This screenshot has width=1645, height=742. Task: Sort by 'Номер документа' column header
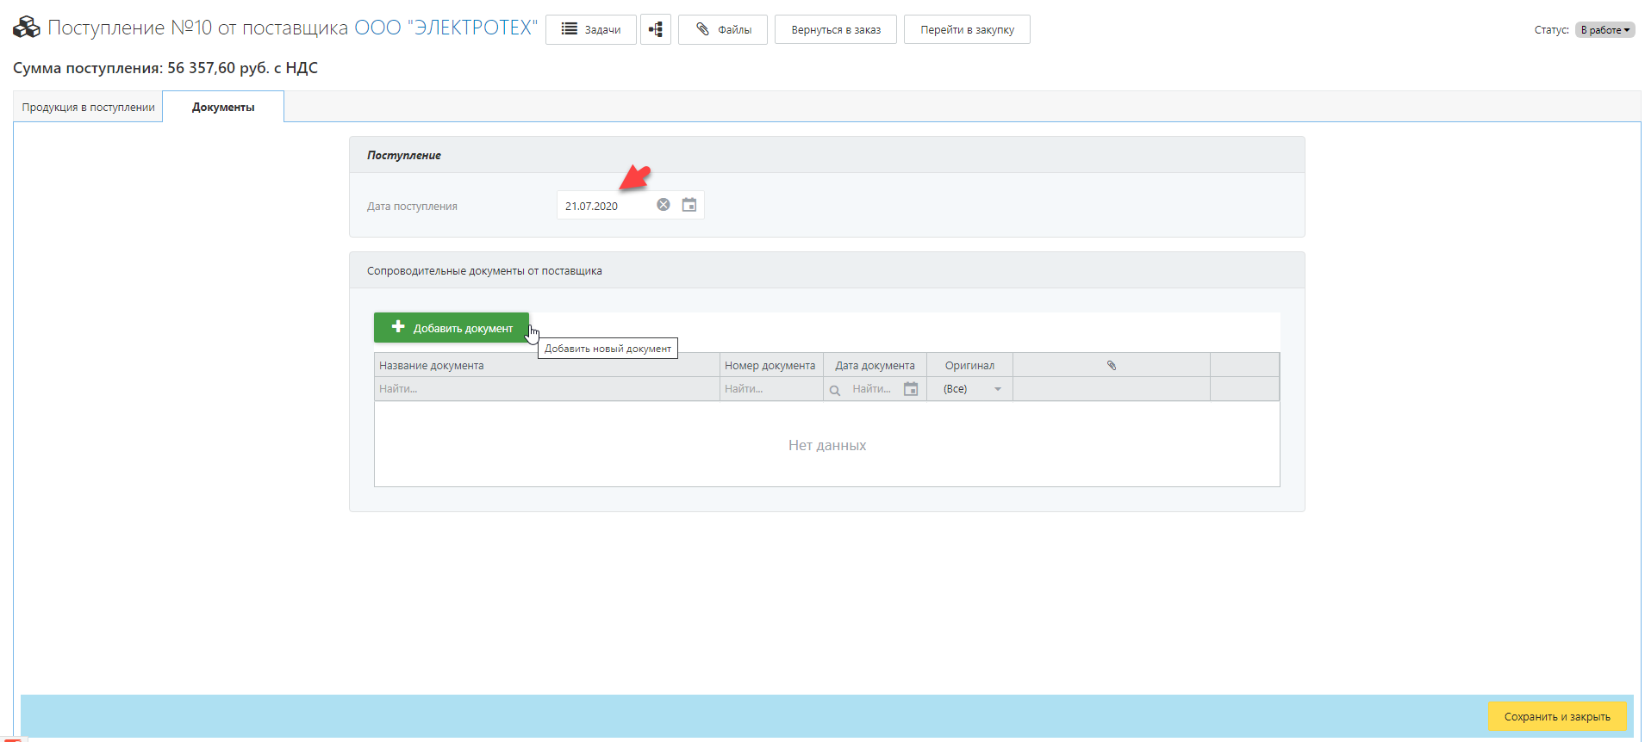click(770, 365)
